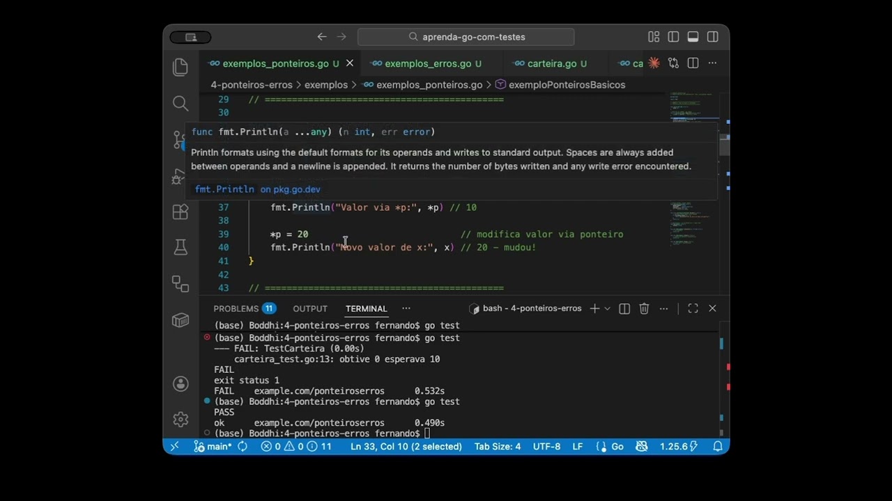Switch to the TERMINAL panel tab
This screenshot has width=892, height=501.
(x=366, y=308)
